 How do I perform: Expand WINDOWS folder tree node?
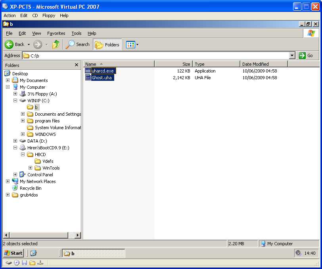point(23,134)
